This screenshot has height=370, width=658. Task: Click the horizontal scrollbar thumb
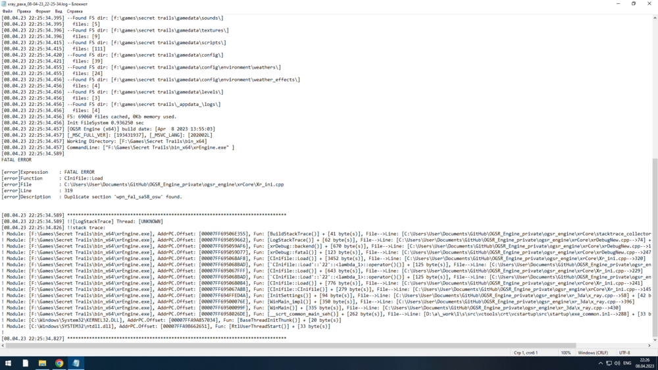(x=290, y=346)
